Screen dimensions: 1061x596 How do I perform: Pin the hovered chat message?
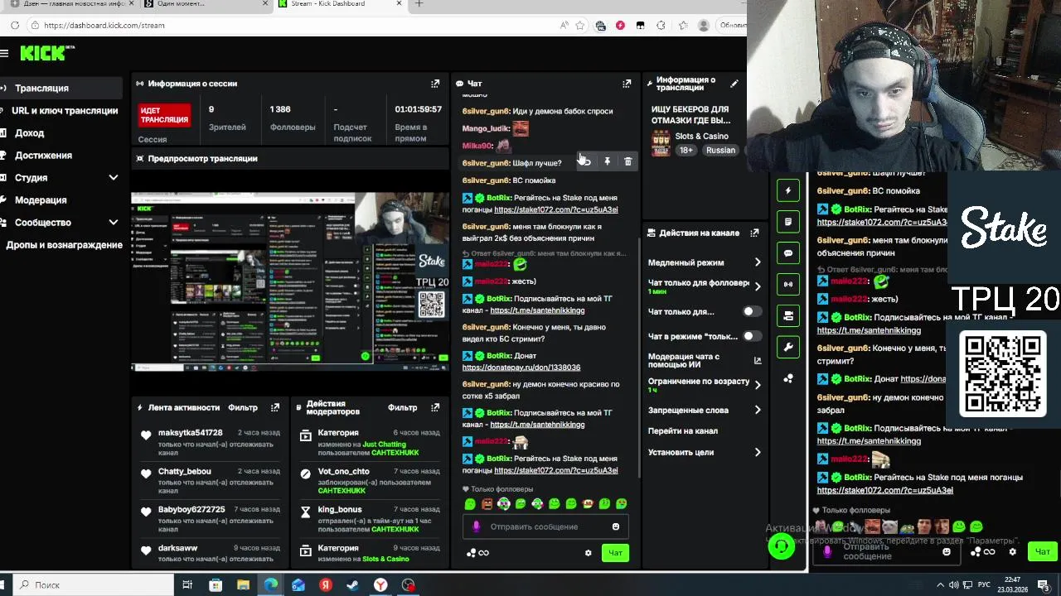(x=607, y=162)
